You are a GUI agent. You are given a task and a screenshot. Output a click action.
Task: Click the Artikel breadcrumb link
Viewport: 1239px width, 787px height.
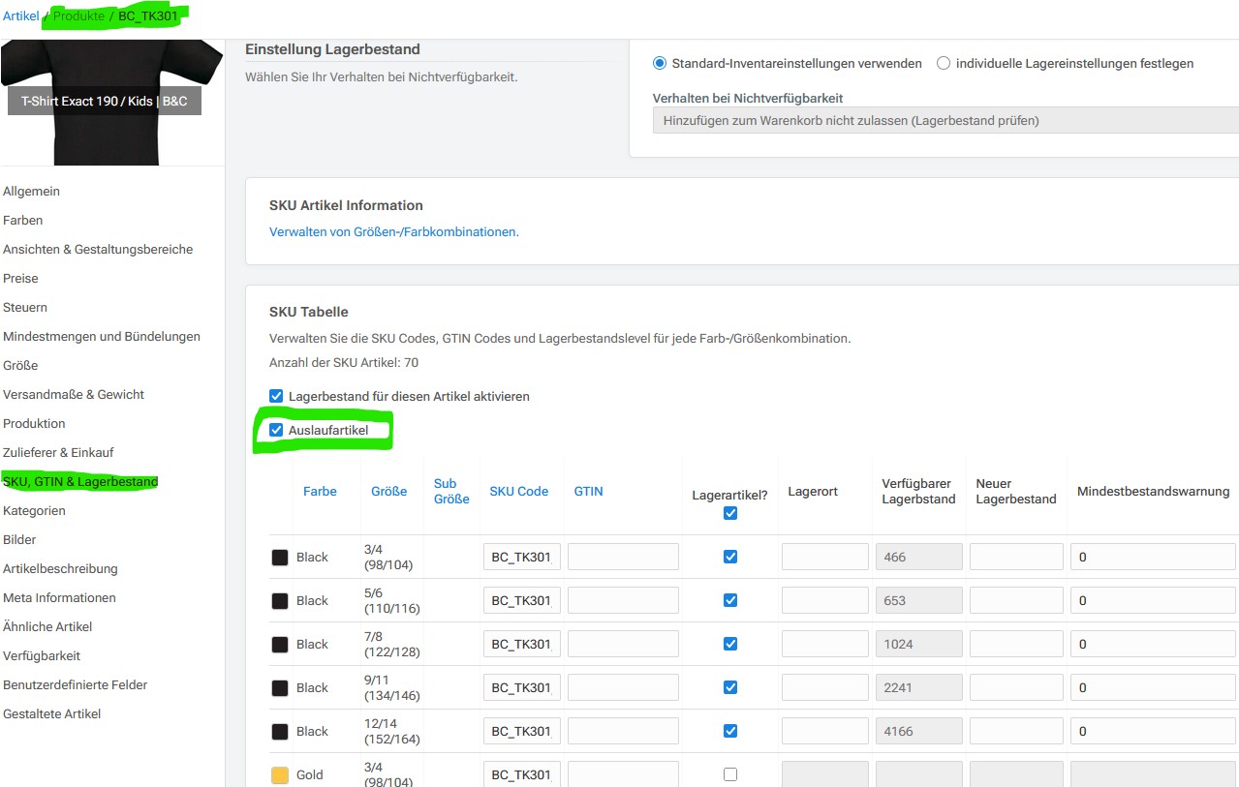click(x=20, y=16)
